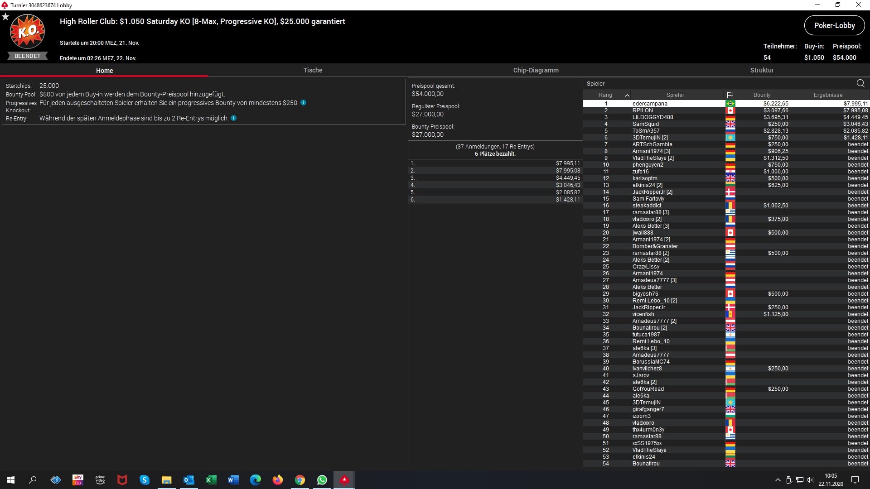Screen dimensions: 870x489
Task: Switch to the Tische tab
Action: (313, 70)
